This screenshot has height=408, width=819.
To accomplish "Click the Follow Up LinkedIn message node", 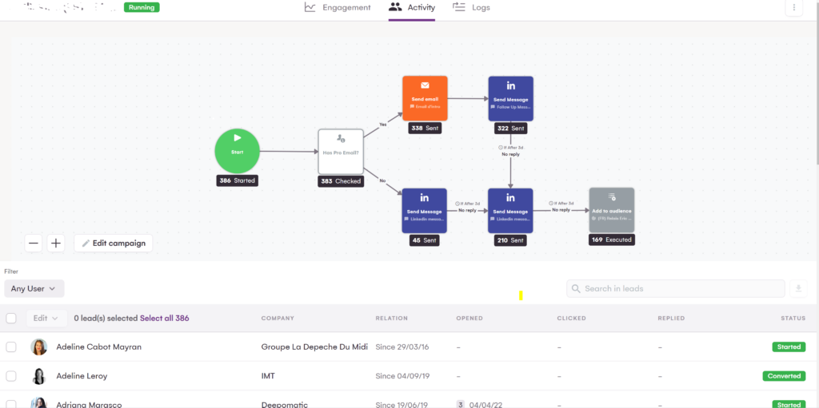I will coord(510,98).
